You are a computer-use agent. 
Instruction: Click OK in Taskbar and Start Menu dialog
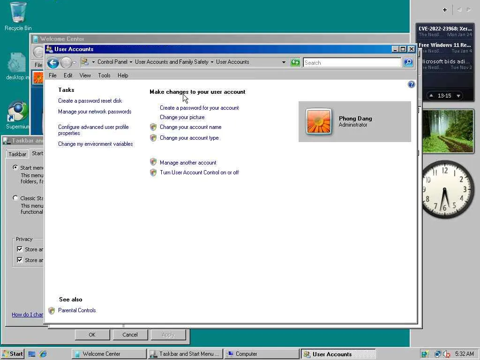[x=92, y=335]
